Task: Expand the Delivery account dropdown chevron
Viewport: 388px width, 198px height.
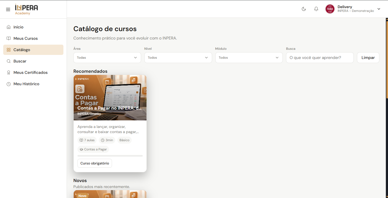Action: click(x=379, y=9)
